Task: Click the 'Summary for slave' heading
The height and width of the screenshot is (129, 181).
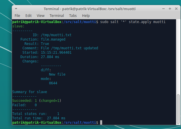Action: point(29,92)
